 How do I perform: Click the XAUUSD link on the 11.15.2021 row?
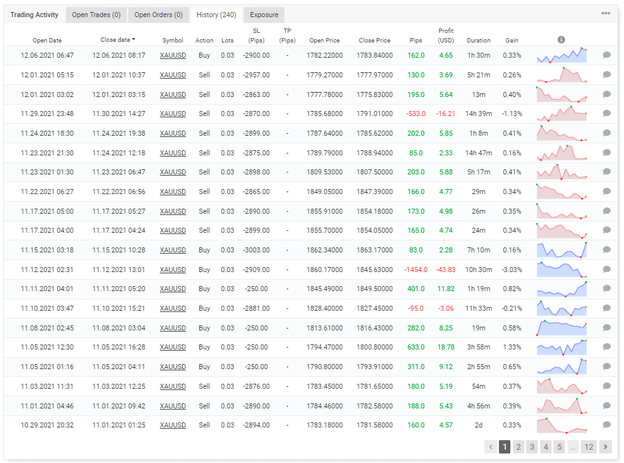tap(173, 250)
